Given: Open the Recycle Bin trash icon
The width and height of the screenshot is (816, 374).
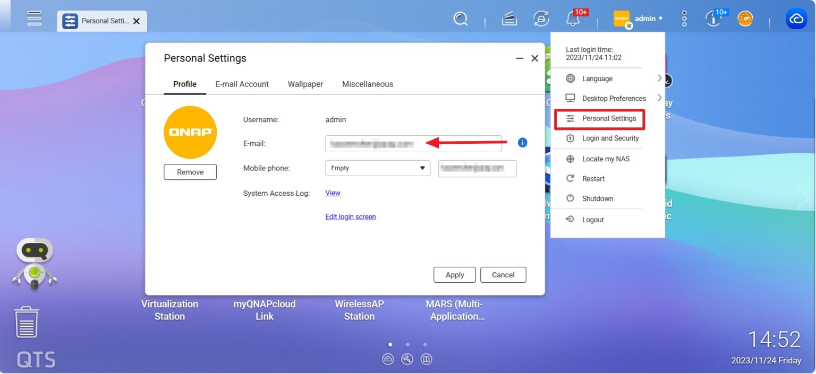Looking at the screenshot, I should coord(26,322).
